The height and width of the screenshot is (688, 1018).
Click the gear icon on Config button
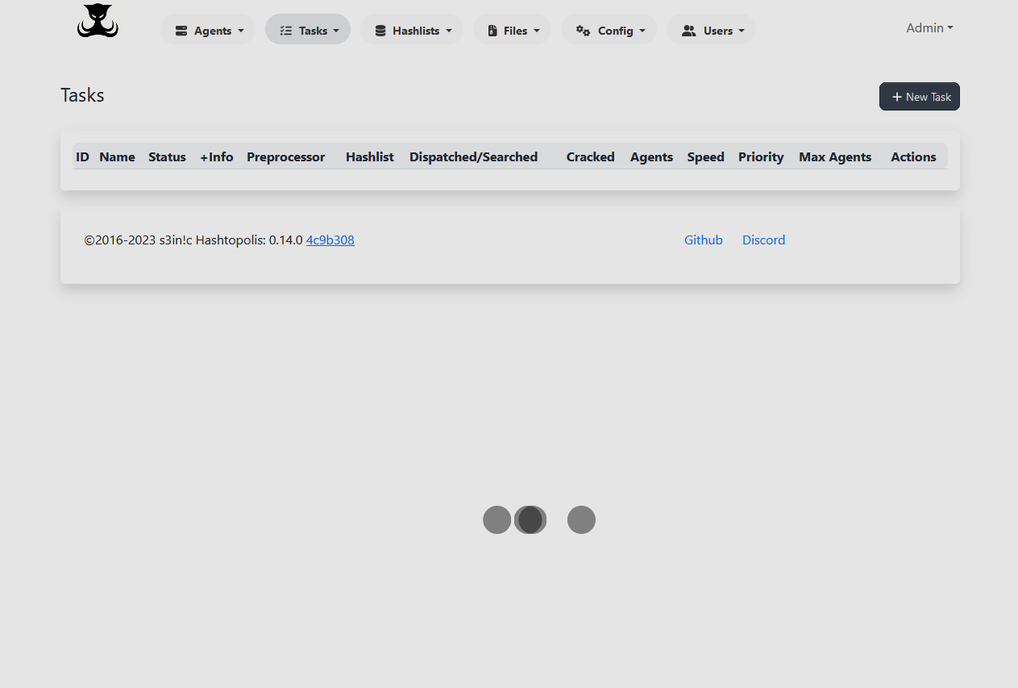[583, 30]
